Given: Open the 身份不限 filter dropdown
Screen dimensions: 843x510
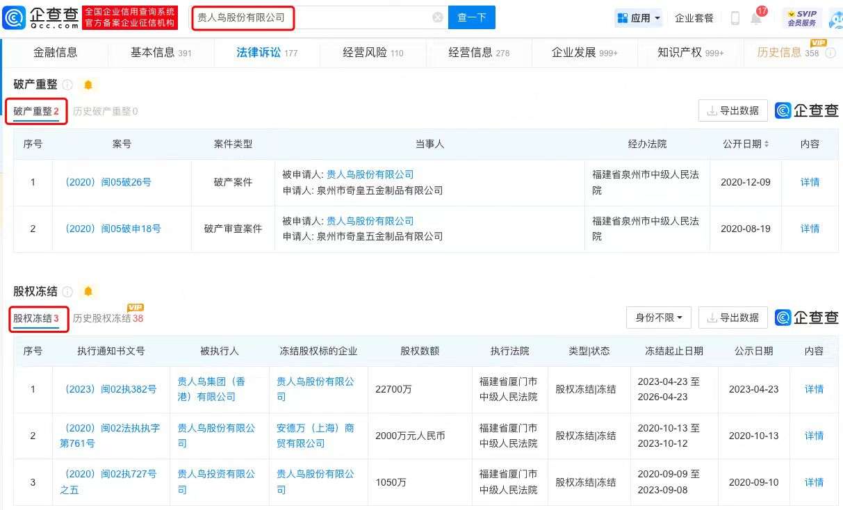Looking at the screenshot, I should point(658,318).
